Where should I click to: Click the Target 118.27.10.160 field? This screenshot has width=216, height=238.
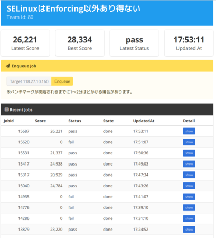point(29,81)
